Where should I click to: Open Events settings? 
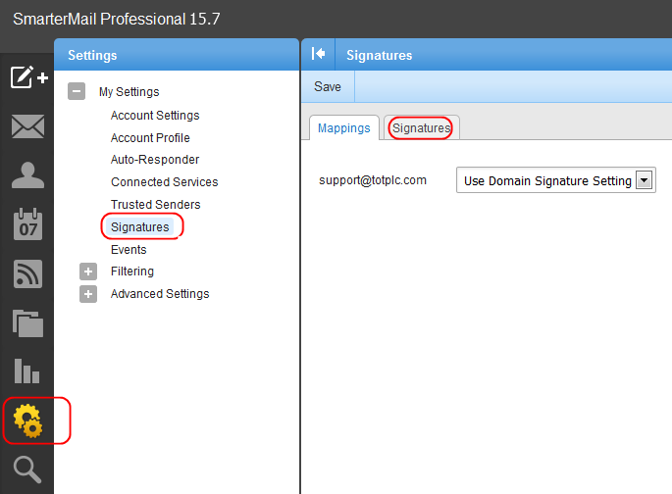129,250
